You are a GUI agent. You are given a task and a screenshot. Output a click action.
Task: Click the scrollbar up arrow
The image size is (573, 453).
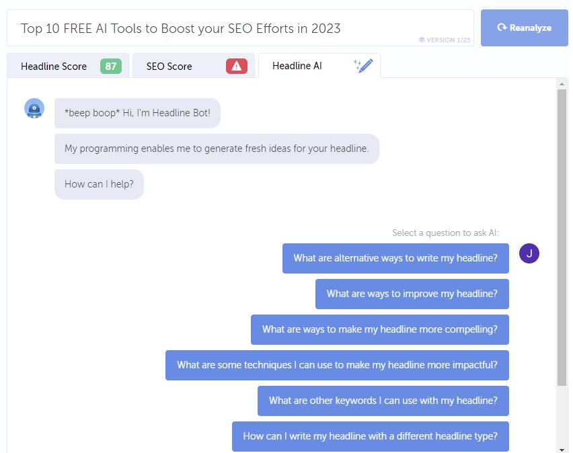pos(562,84)
